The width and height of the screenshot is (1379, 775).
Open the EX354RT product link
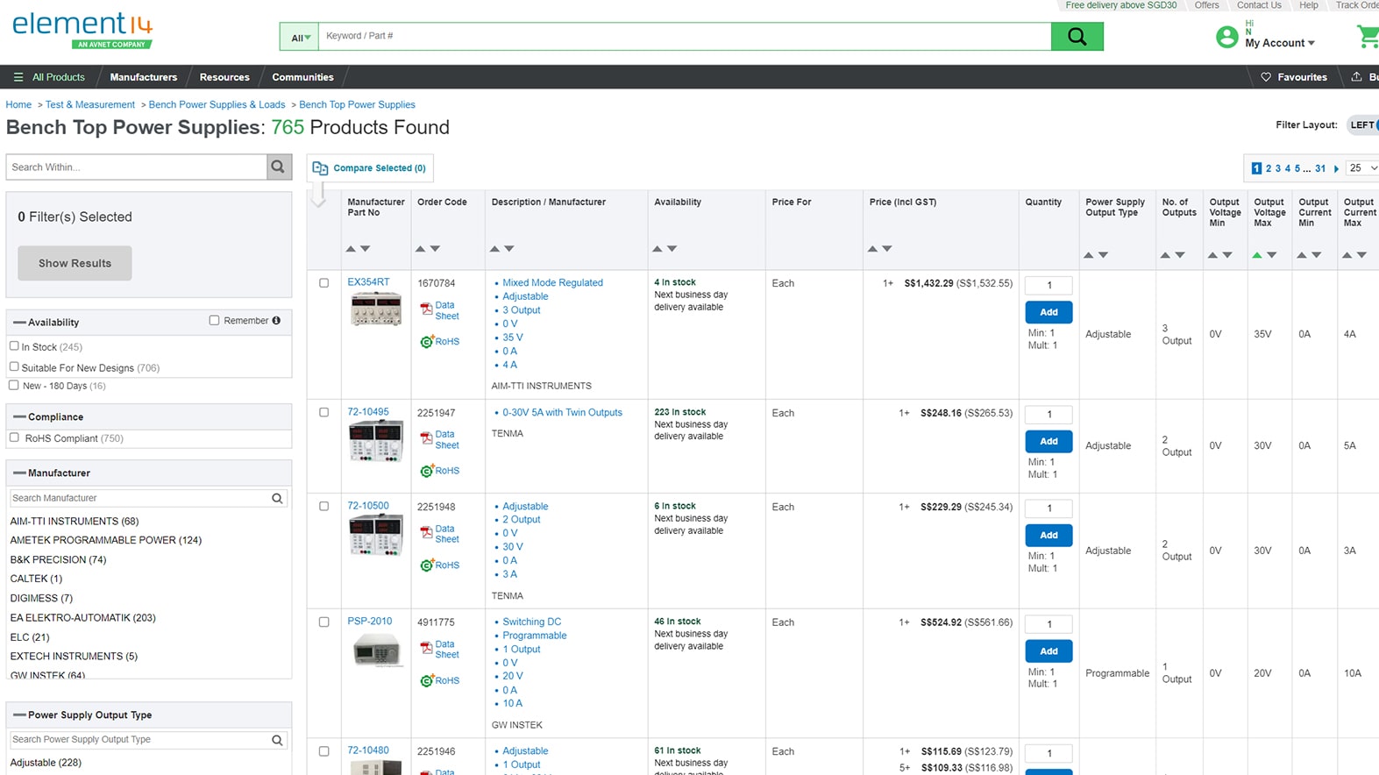368,282
